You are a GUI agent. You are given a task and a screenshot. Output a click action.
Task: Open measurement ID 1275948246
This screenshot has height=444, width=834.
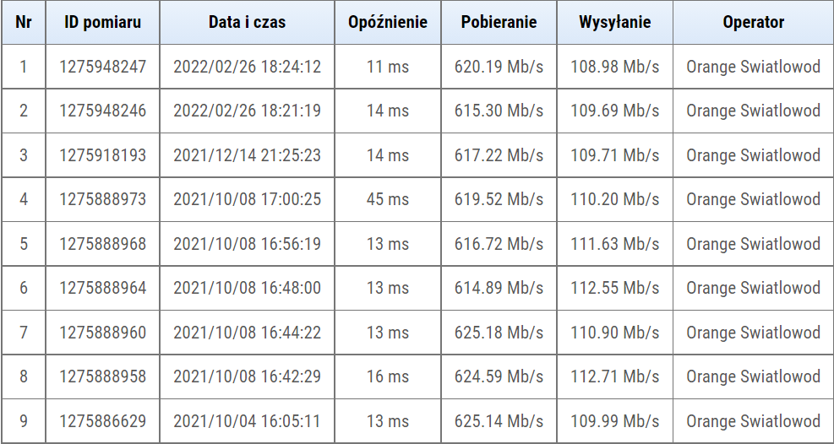(102, 111)
